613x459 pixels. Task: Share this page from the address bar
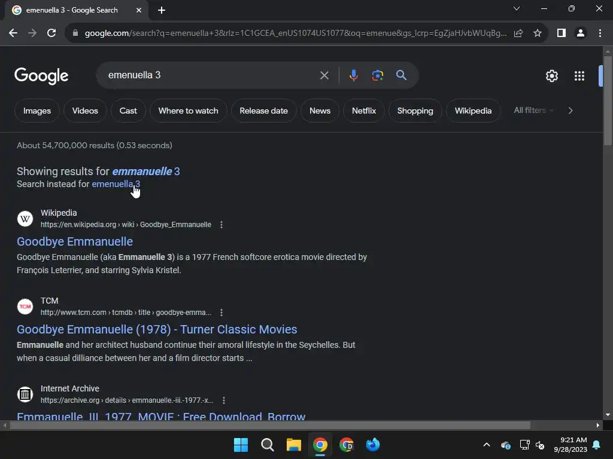[x=518, y=33]
